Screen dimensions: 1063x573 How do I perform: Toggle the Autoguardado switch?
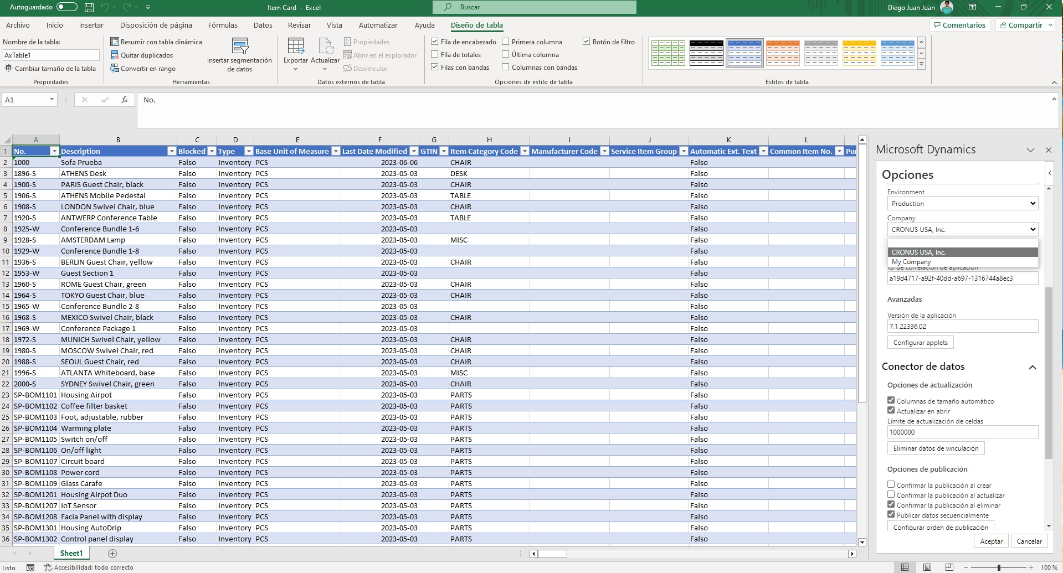point(66,7)
